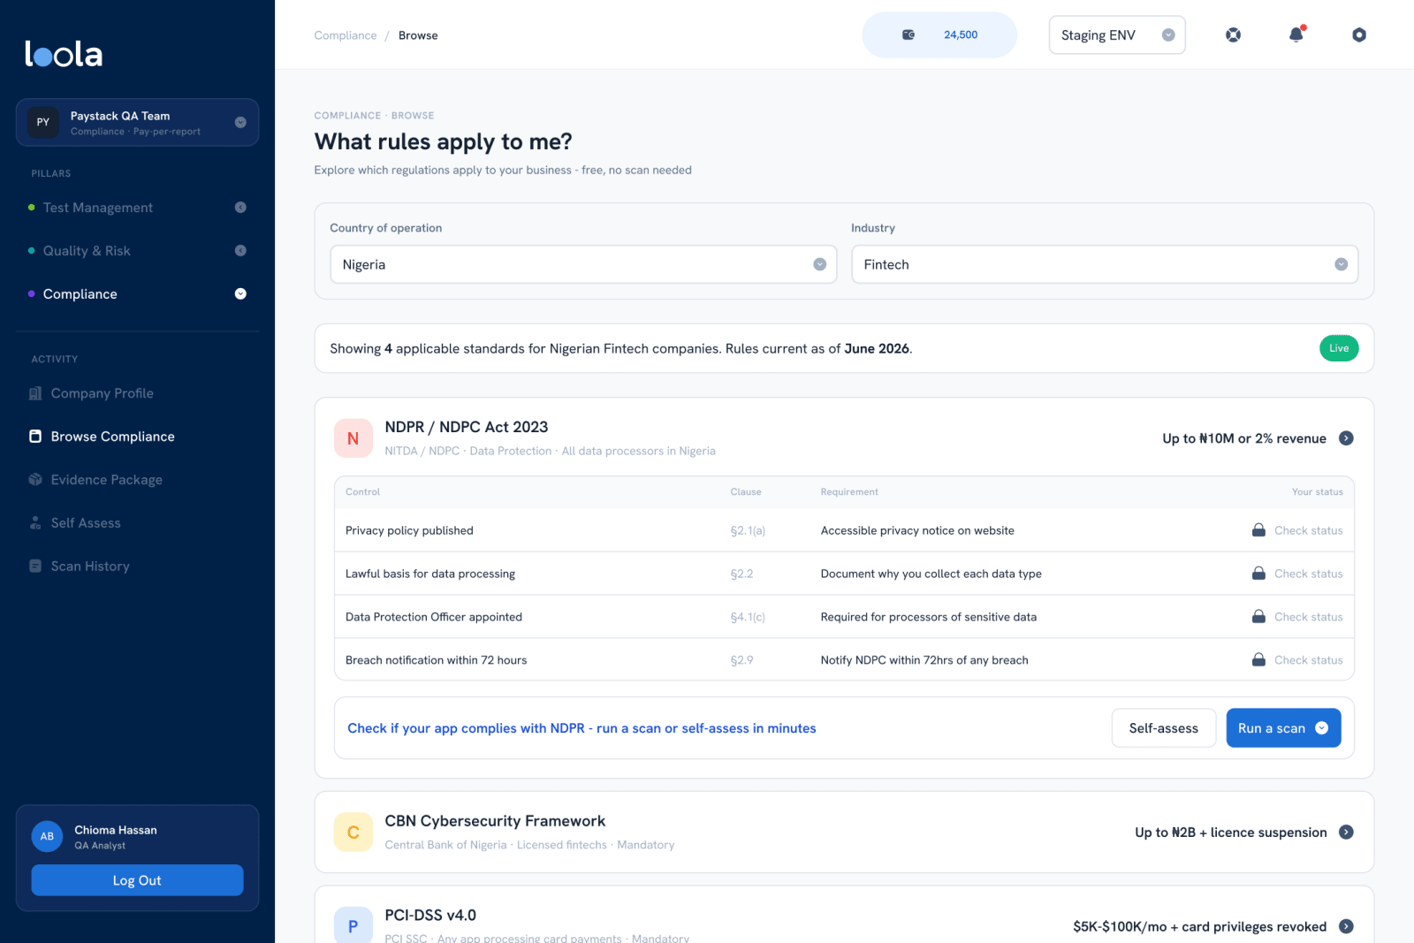Image resolution: width=1414 pixels, height=943 pixels.
Task: Open the Industry dropdown showing Fintech
Action: coord(1105,264)
